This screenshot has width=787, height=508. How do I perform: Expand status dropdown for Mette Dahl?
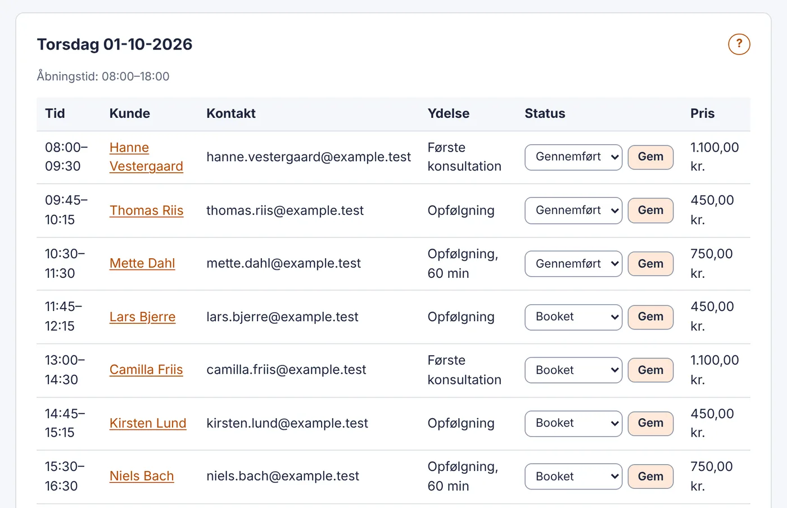coord(573,264)
